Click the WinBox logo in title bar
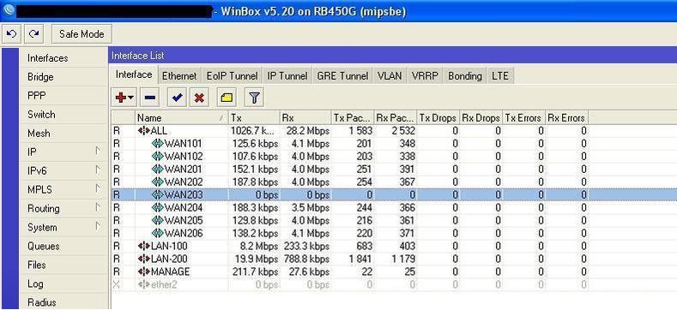The height and width of the screenshot is (310, 677). [9, 10]
